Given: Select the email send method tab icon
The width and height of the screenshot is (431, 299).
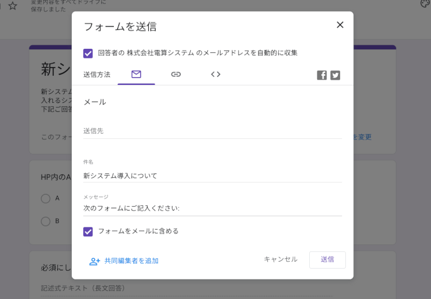Looking at the screenshot, I should [x=136, y=74].
